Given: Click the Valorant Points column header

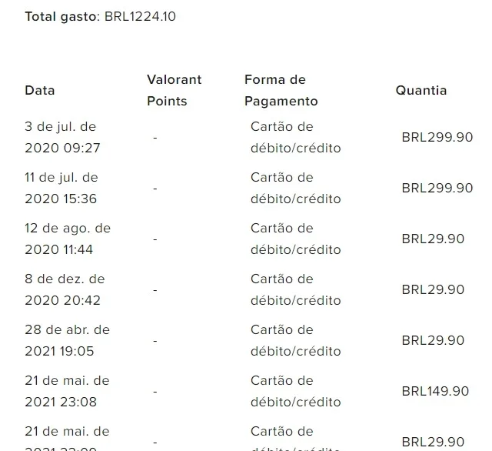Looking at the screenshot, I should click(175, 91).
